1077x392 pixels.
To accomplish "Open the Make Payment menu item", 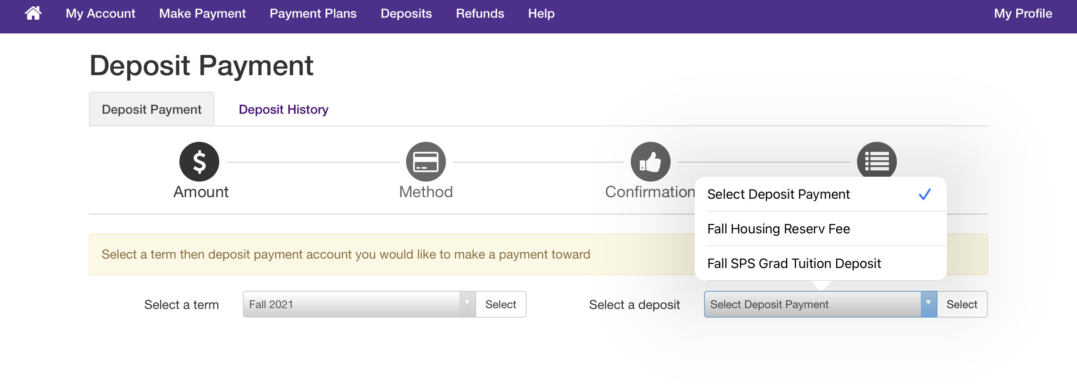I will point(202,13).
